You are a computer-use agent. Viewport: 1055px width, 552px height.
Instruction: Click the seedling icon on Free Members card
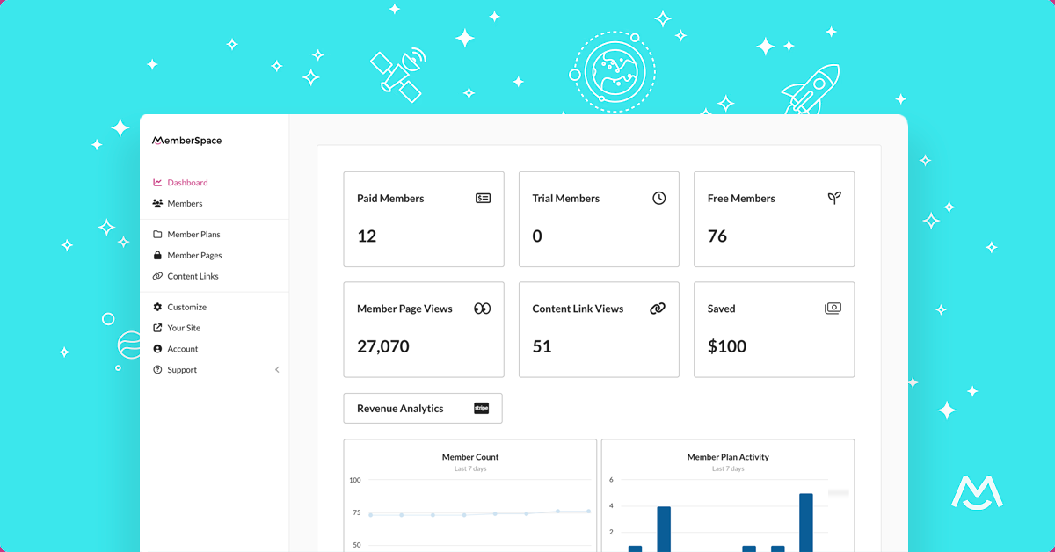click(x=834, y=198)
